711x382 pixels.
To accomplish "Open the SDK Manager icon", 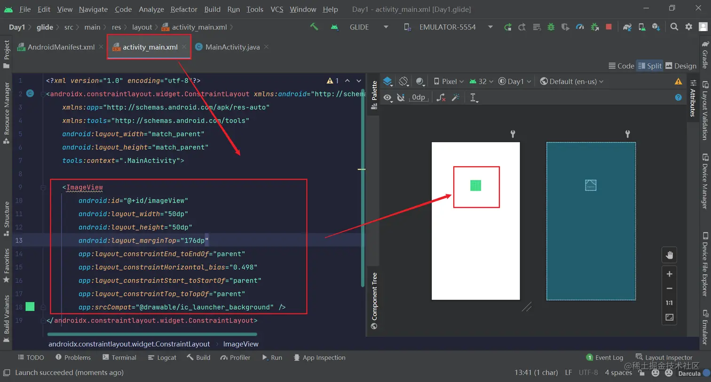I will [656, 27].
